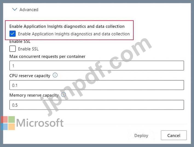The image size is (194, 147).
Task: Uncheck the Application Insights diagnostics checkbox
Action: pos(13,34)
